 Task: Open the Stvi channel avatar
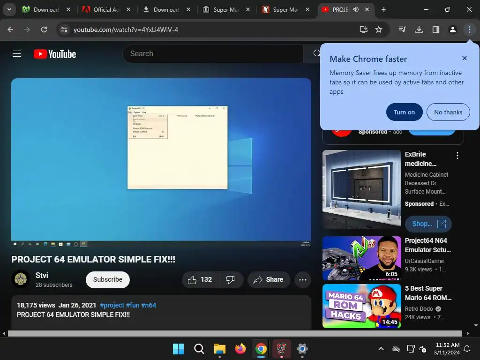point(21,279)
